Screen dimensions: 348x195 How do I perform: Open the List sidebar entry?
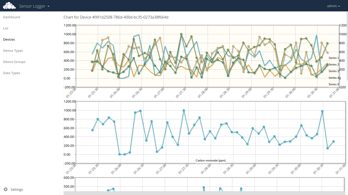coord(6,28)
